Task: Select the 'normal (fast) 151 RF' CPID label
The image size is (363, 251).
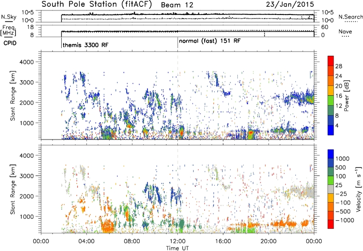Action: tap(210, 41)
